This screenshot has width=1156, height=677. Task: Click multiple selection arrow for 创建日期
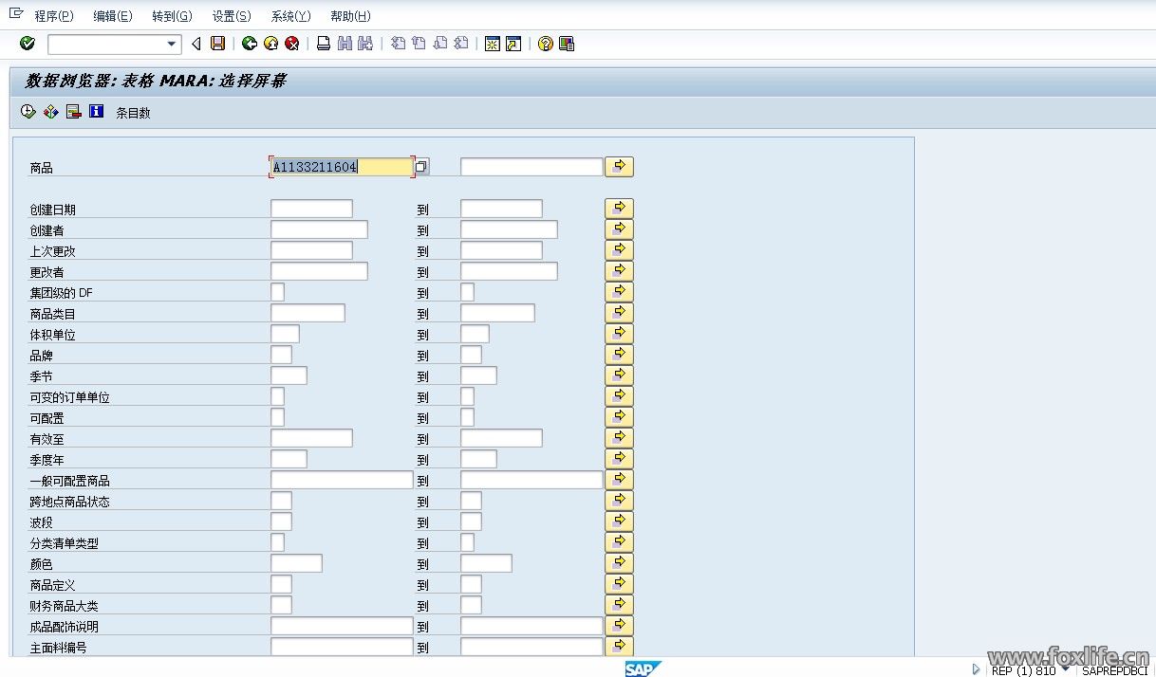point(619,209)
